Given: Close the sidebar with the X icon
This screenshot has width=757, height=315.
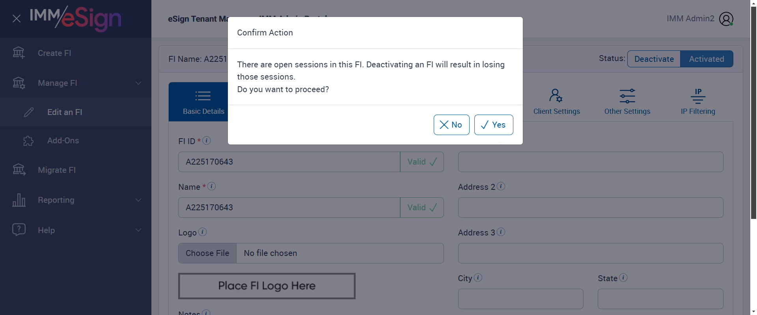Looking at the screenshot, I should click(17, 19).
